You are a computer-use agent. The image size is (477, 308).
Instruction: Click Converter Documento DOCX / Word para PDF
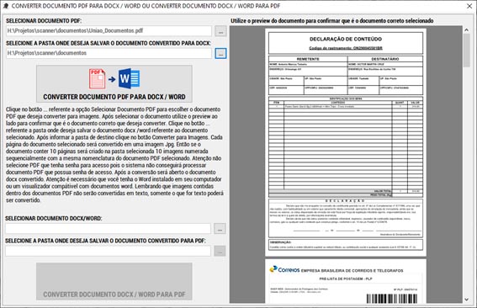tap(114, 281)
